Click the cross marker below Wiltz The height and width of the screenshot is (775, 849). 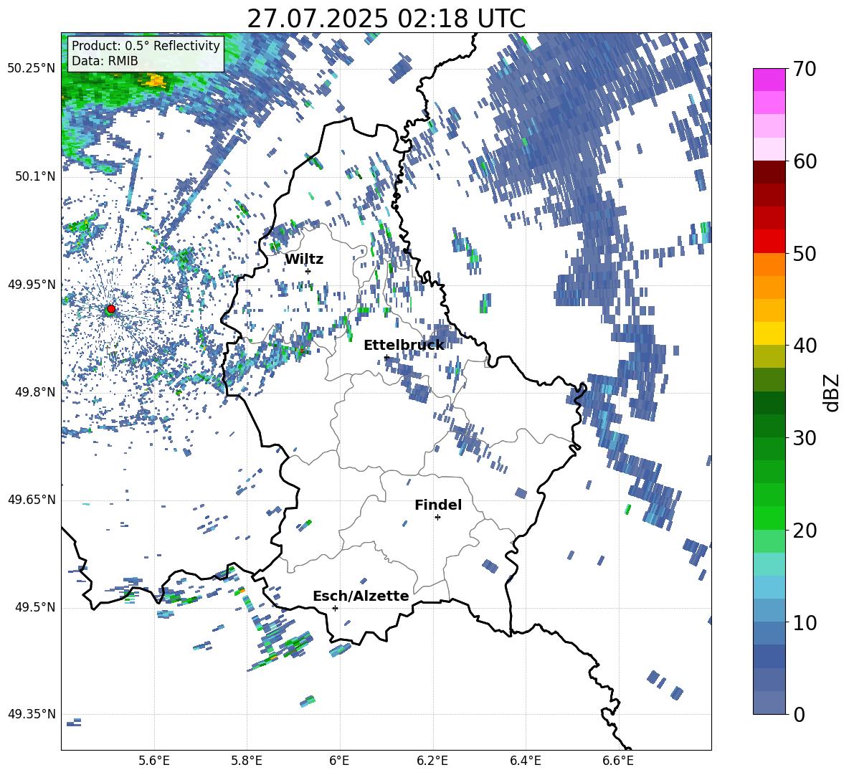[308, 271]
